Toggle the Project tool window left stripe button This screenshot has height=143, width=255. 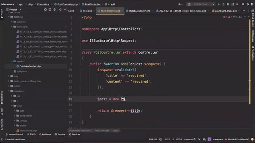coord(2,13)
